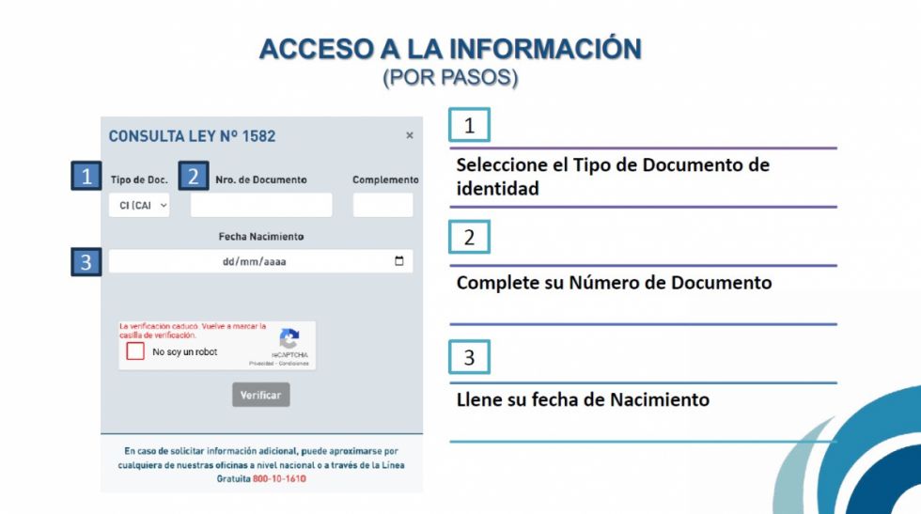
Task: Open the reCAPTCHA Condiciones link
Action: 293,364
